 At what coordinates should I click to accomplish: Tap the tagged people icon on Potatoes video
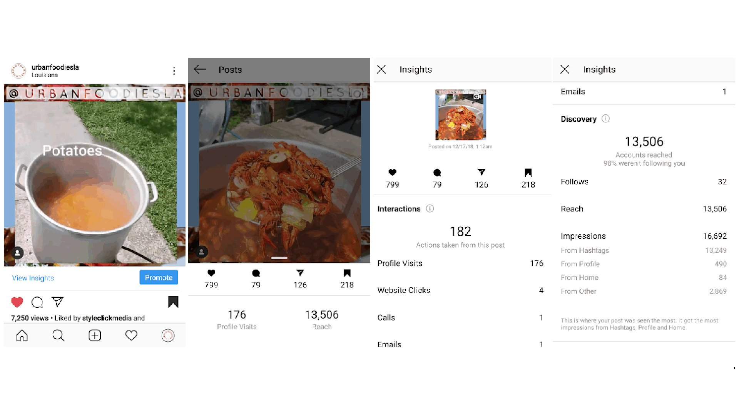(17, 253)
